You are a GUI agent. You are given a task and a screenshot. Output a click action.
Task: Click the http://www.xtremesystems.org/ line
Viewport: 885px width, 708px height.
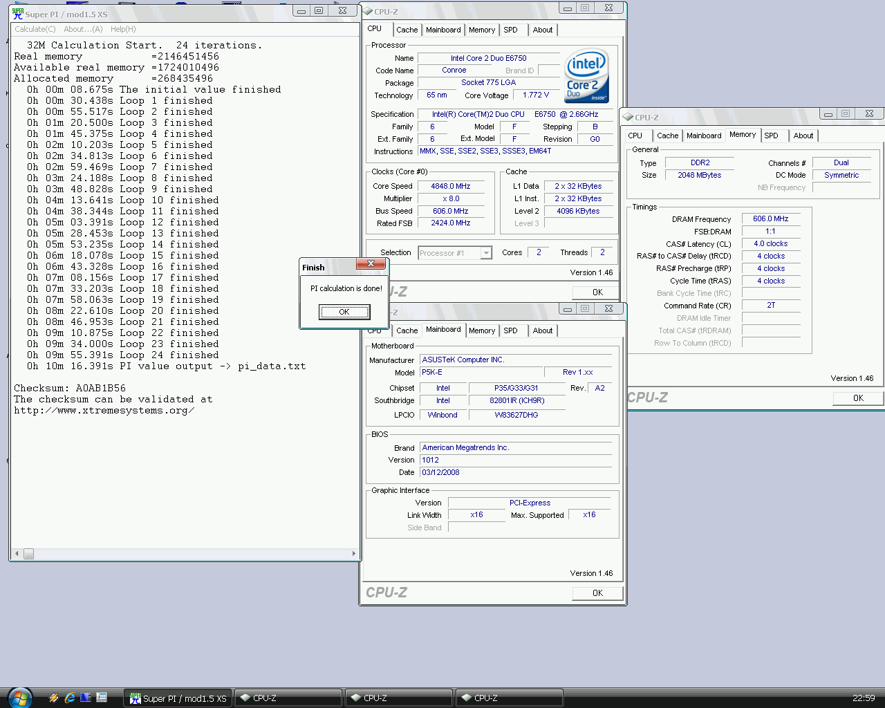104,410
